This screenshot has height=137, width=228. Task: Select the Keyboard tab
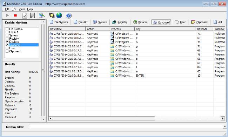[161, 22]
